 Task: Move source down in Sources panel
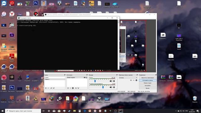click(78, 88)
